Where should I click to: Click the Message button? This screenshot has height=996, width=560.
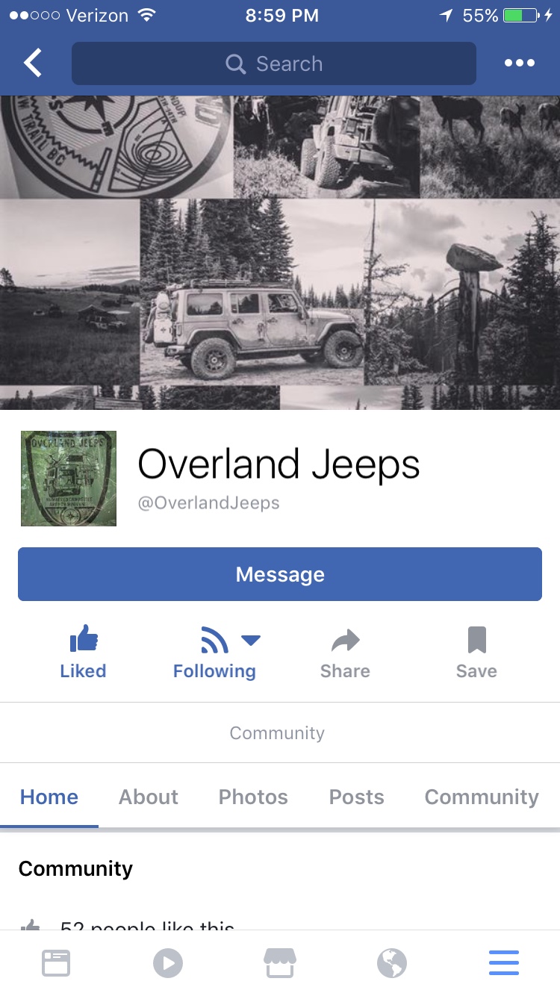coord(280,574)
